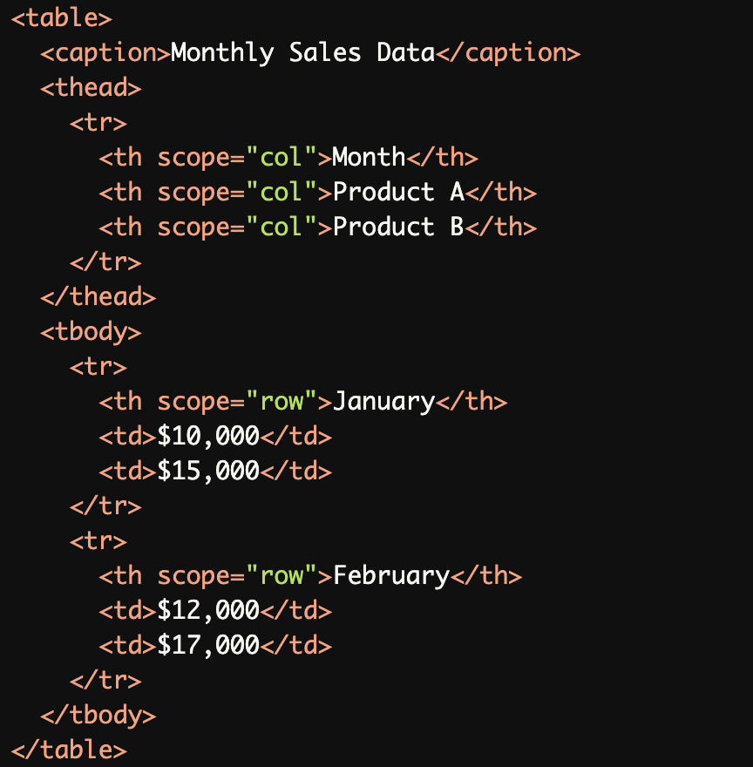Click the closing </thead> tag
The height and width of the screenshot is (767, 753).
pyautogui.click(x=98, y=296)
